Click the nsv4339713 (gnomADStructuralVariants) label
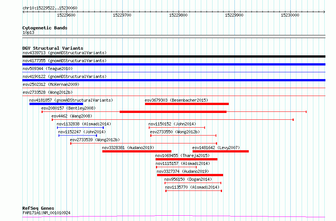 (x=65, y=53)
